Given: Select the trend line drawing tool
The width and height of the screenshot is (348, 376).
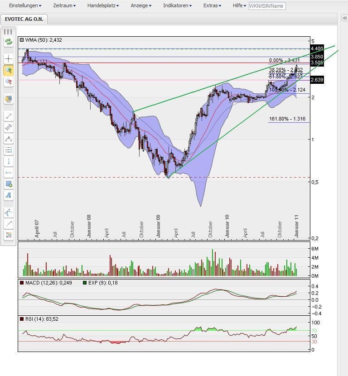Looking at the screenshot, I should pos(9,116).
